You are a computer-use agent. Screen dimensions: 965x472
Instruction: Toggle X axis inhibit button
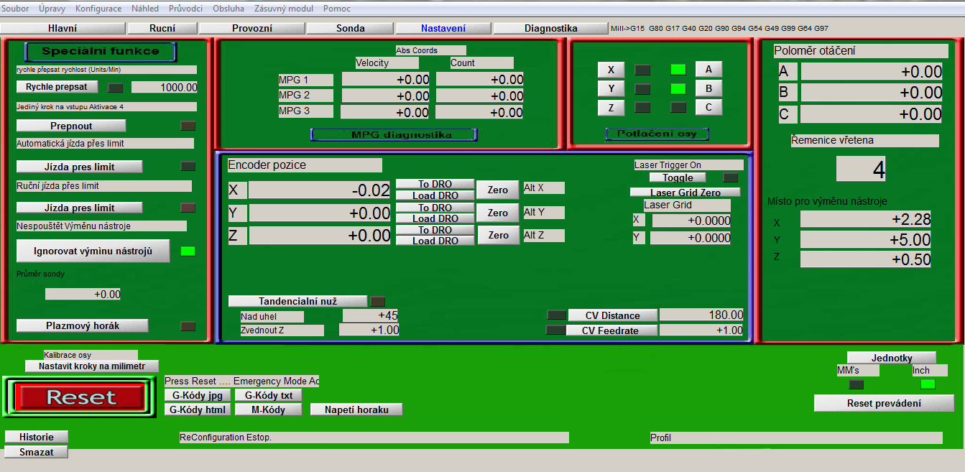click(x=611, y=70)
